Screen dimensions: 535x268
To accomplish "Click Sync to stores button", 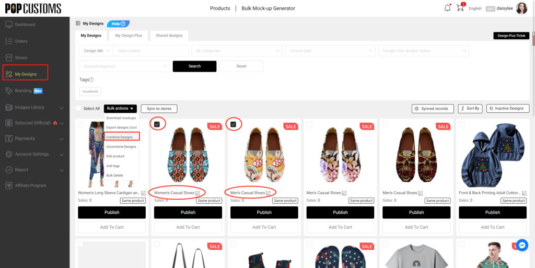I will click(x=159, y=109).
